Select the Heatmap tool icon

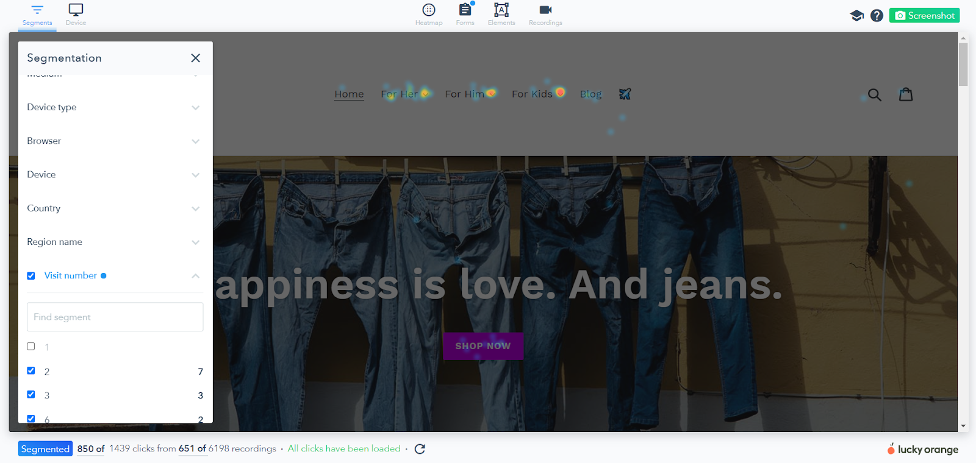(x=429, y=10)
